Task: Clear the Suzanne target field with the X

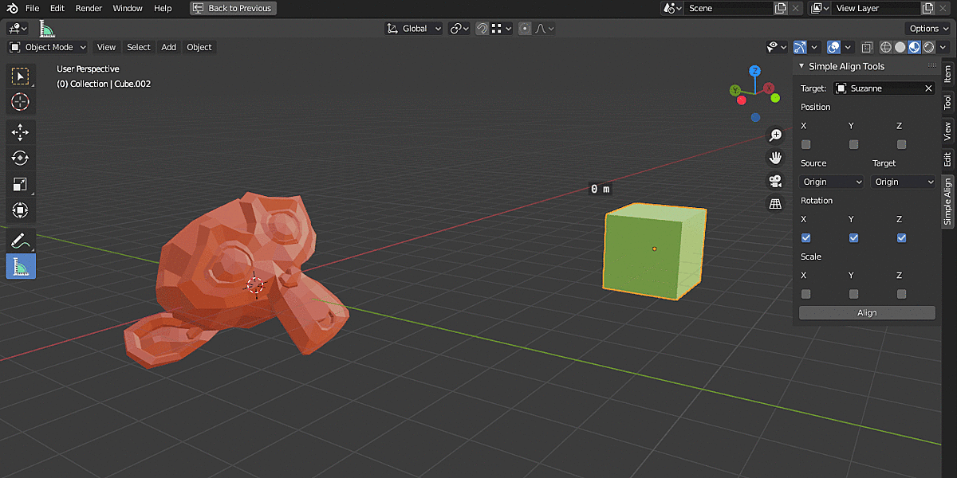Action: [x=927, y=88]
